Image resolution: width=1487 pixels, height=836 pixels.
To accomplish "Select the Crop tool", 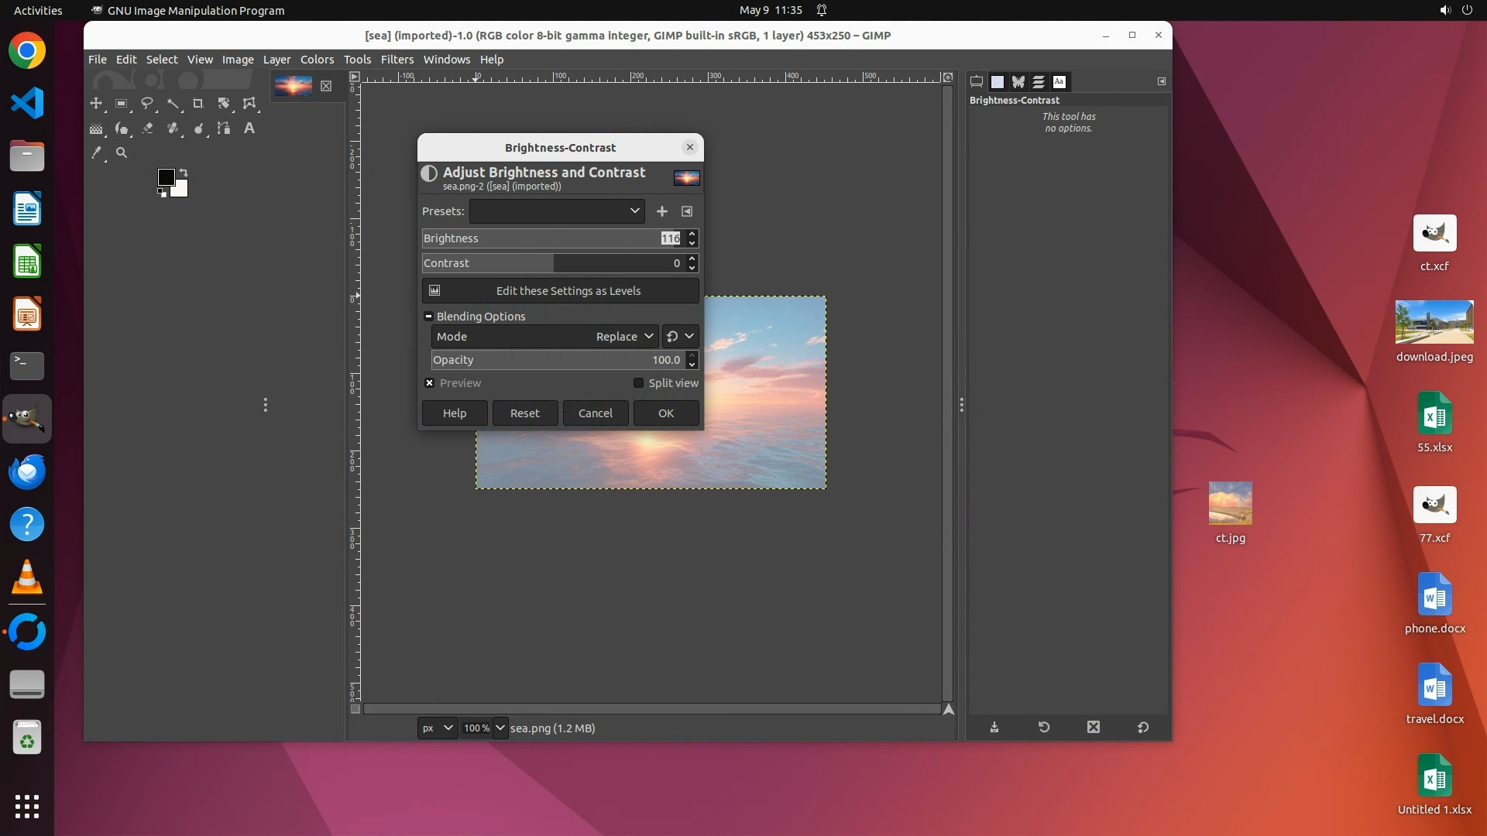I will [198, 103].
